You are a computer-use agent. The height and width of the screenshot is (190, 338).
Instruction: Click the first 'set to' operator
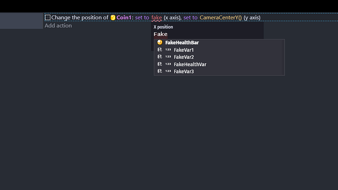tap(142, 18)
